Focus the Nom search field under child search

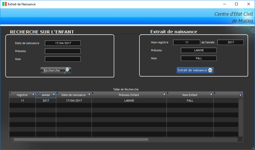coord(63,59)
